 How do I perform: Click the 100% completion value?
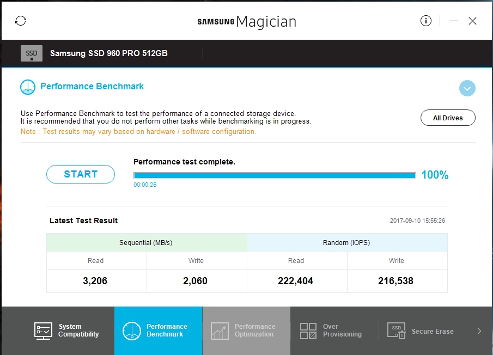[x=435, y=175]
